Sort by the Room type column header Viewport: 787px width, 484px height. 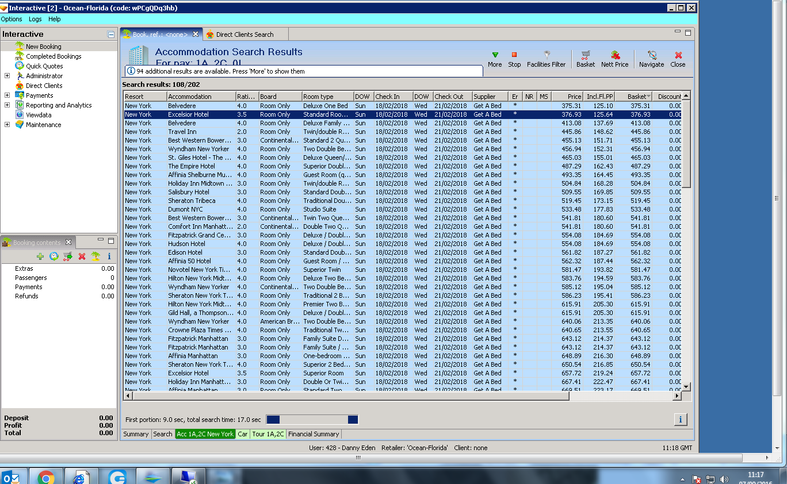pos(327,97)
